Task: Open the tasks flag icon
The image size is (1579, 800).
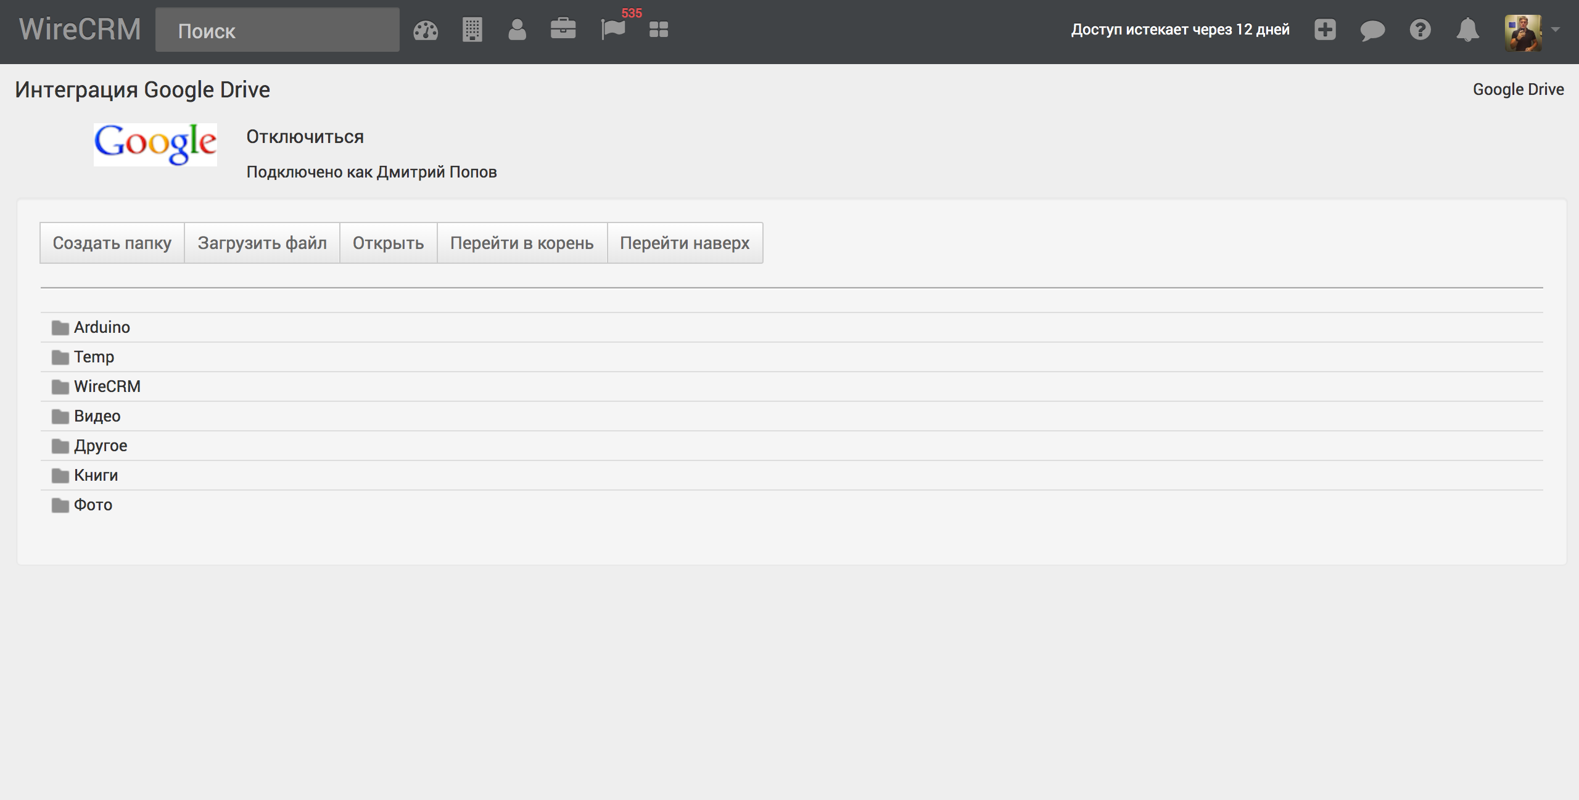Action: point(613,30)
